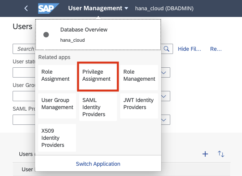
Task: Click the hana_cloud (DBADMIN) header text
Action: tap(164, 8)
